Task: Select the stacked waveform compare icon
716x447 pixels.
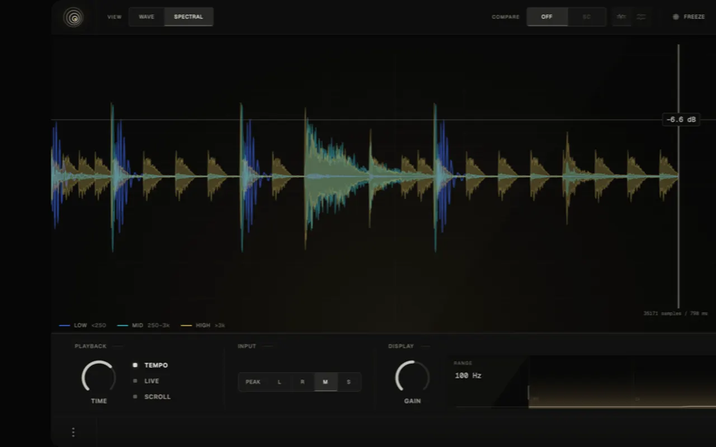Action: click(x=641, y=17)
